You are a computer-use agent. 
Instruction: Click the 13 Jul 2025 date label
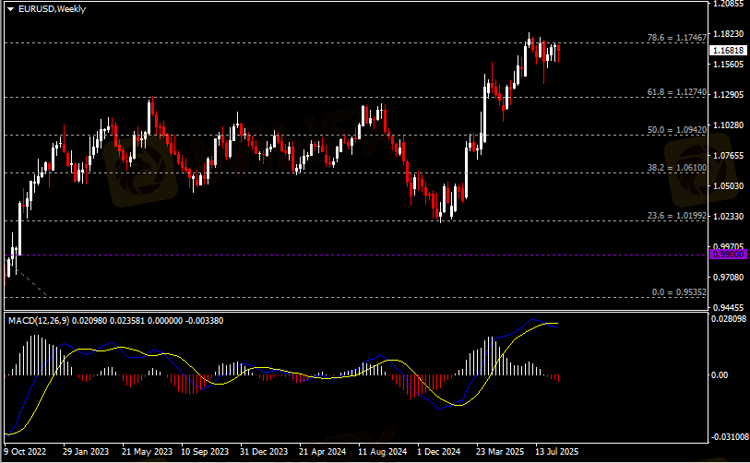point(556,452)
